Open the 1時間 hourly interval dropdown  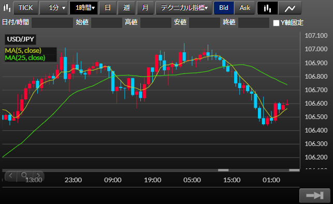pyautogui.click(x=84, y=8)
